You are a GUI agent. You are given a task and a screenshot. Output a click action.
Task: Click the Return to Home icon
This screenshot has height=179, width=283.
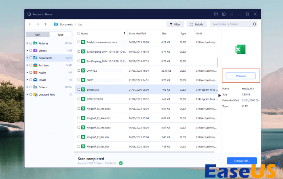pos(29,14)
